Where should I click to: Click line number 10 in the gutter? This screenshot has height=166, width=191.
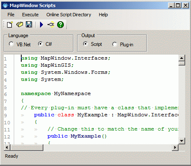7,123
